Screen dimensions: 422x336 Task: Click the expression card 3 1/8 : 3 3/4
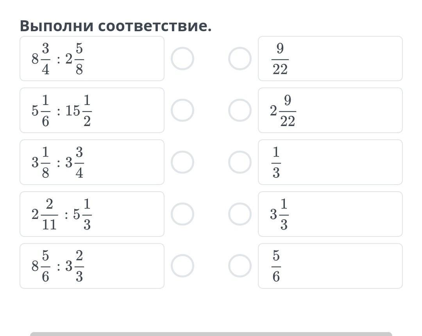coord(92,162)
